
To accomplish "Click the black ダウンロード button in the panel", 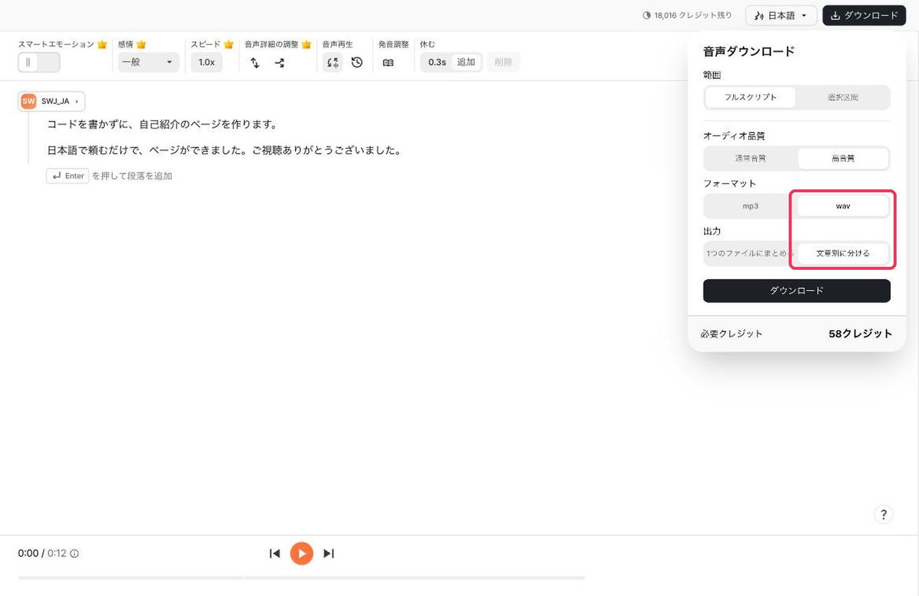I will pos(797,291).
